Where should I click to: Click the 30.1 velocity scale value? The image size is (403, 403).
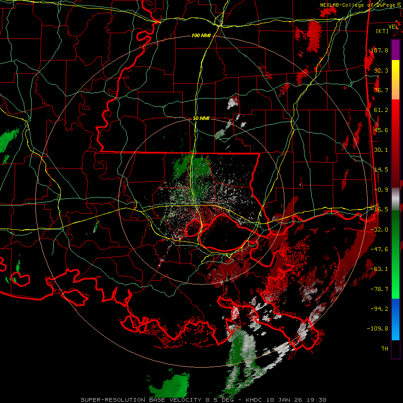click(381, 150)
